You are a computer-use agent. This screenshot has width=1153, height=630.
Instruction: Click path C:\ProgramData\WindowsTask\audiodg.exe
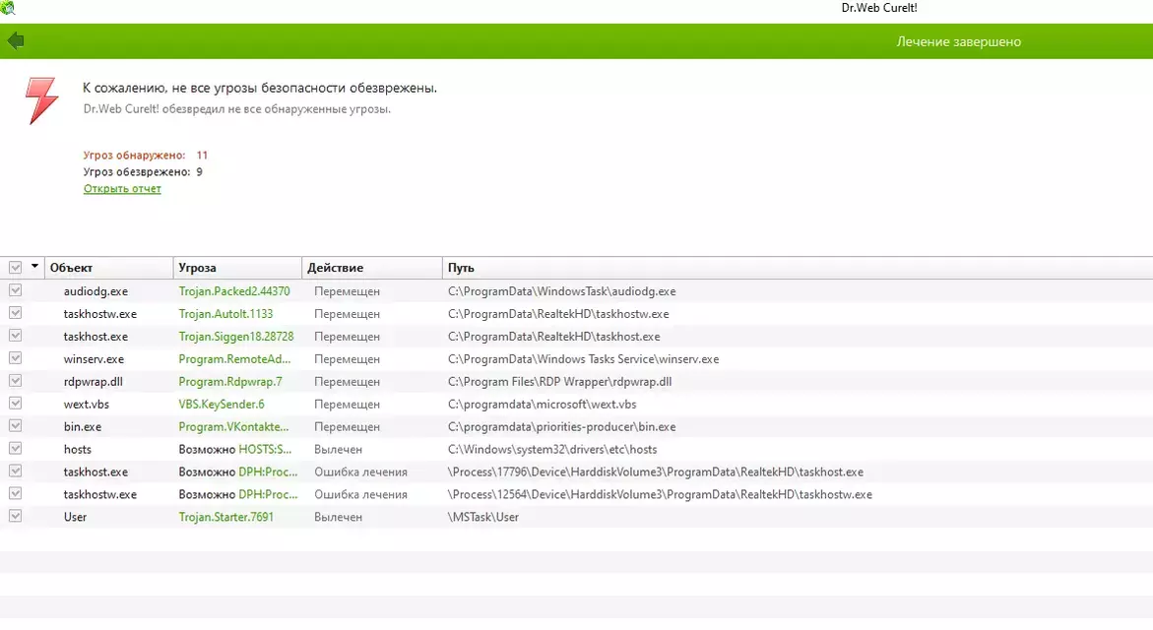point(562,291)
